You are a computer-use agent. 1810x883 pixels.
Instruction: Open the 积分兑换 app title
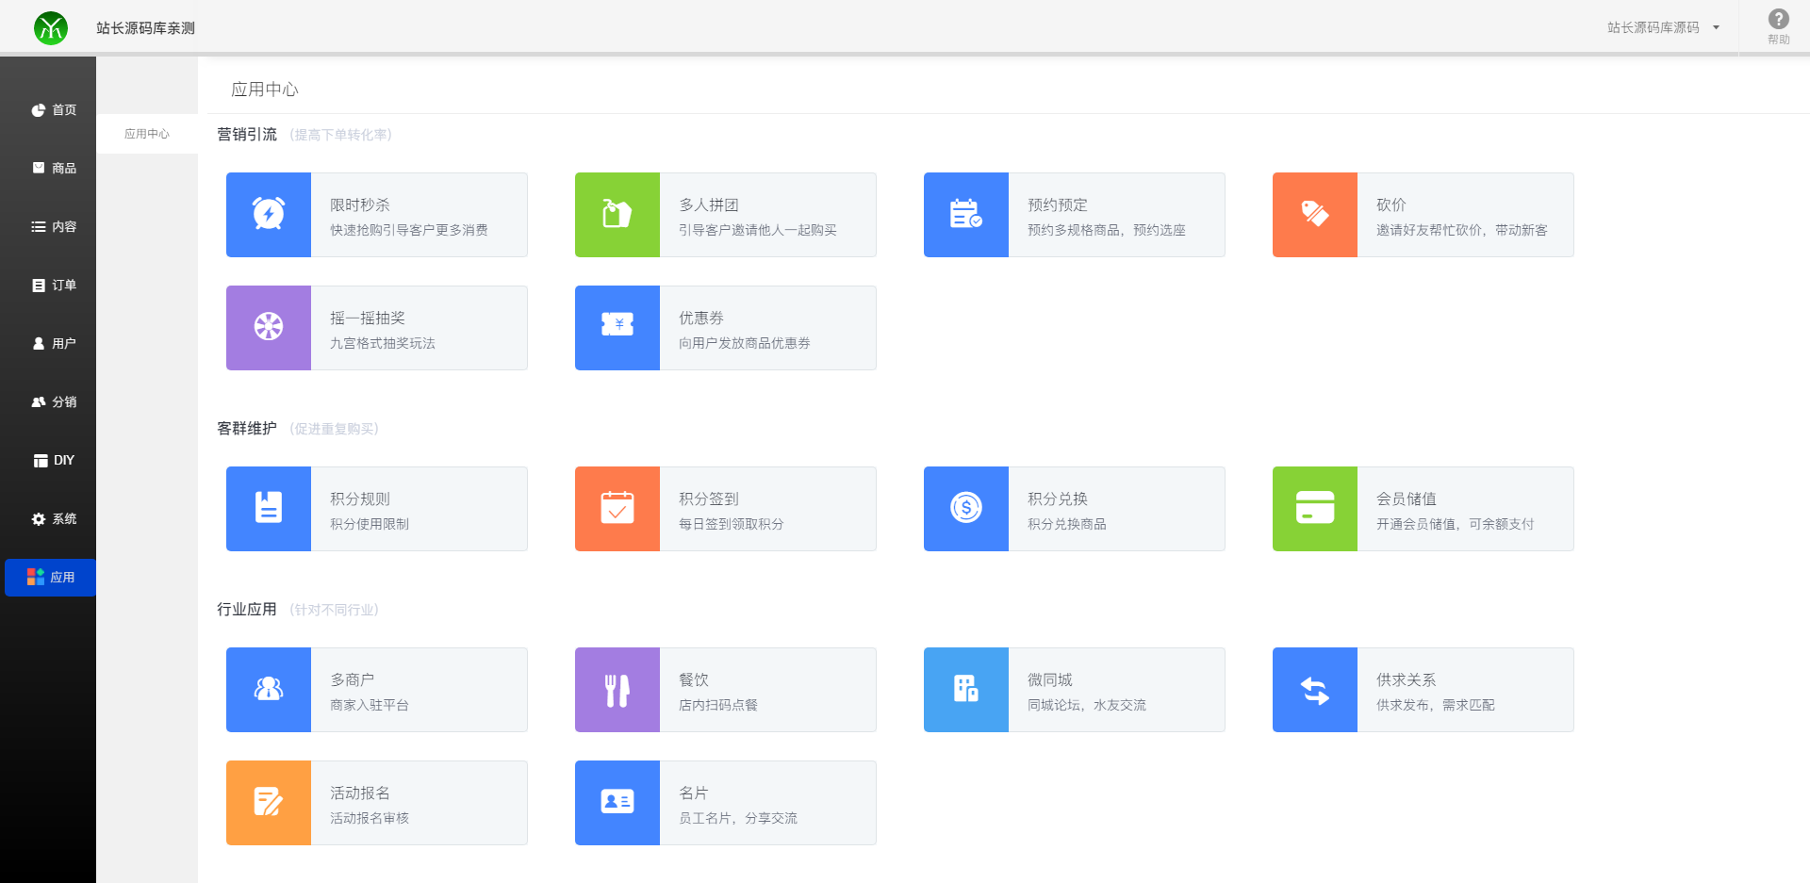[x=1058, y=499]
